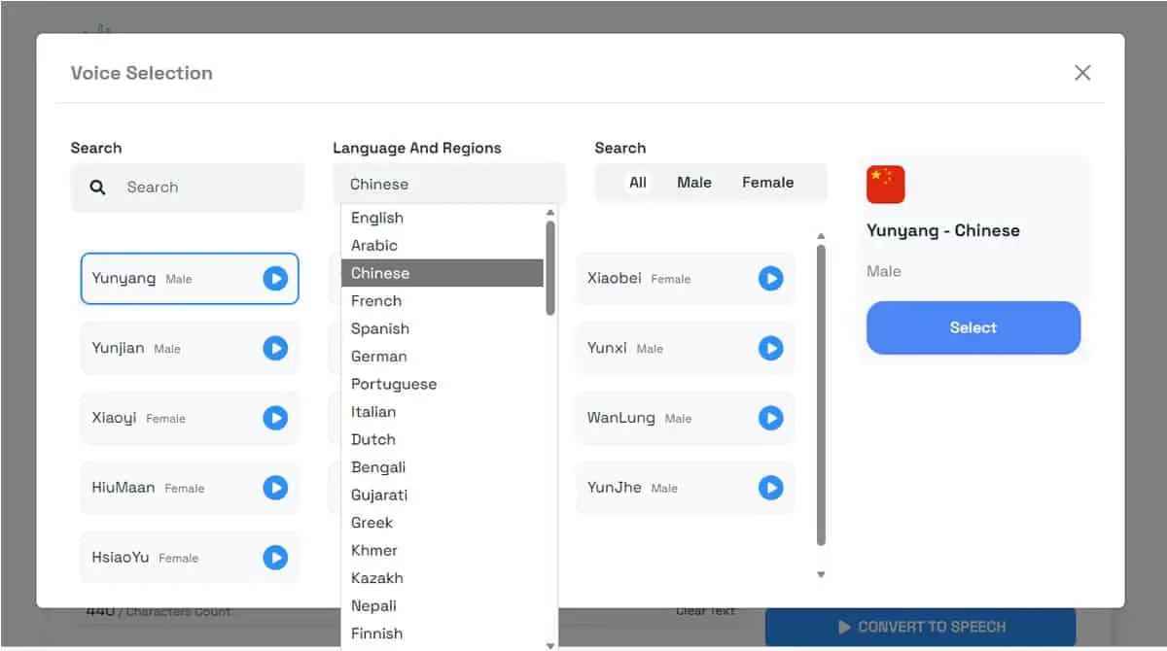Play the WanLung voice preview
This screenshot has width=1167, height=651.
[771, 419]
